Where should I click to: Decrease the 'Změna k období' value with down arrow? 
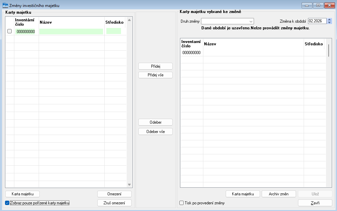pyautogui.click(x=329, y=22)
